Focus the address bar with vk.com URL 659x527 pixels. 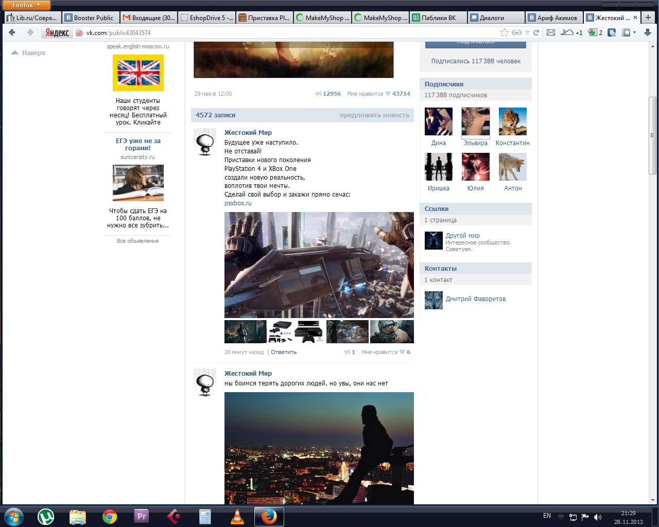[288, 32]
